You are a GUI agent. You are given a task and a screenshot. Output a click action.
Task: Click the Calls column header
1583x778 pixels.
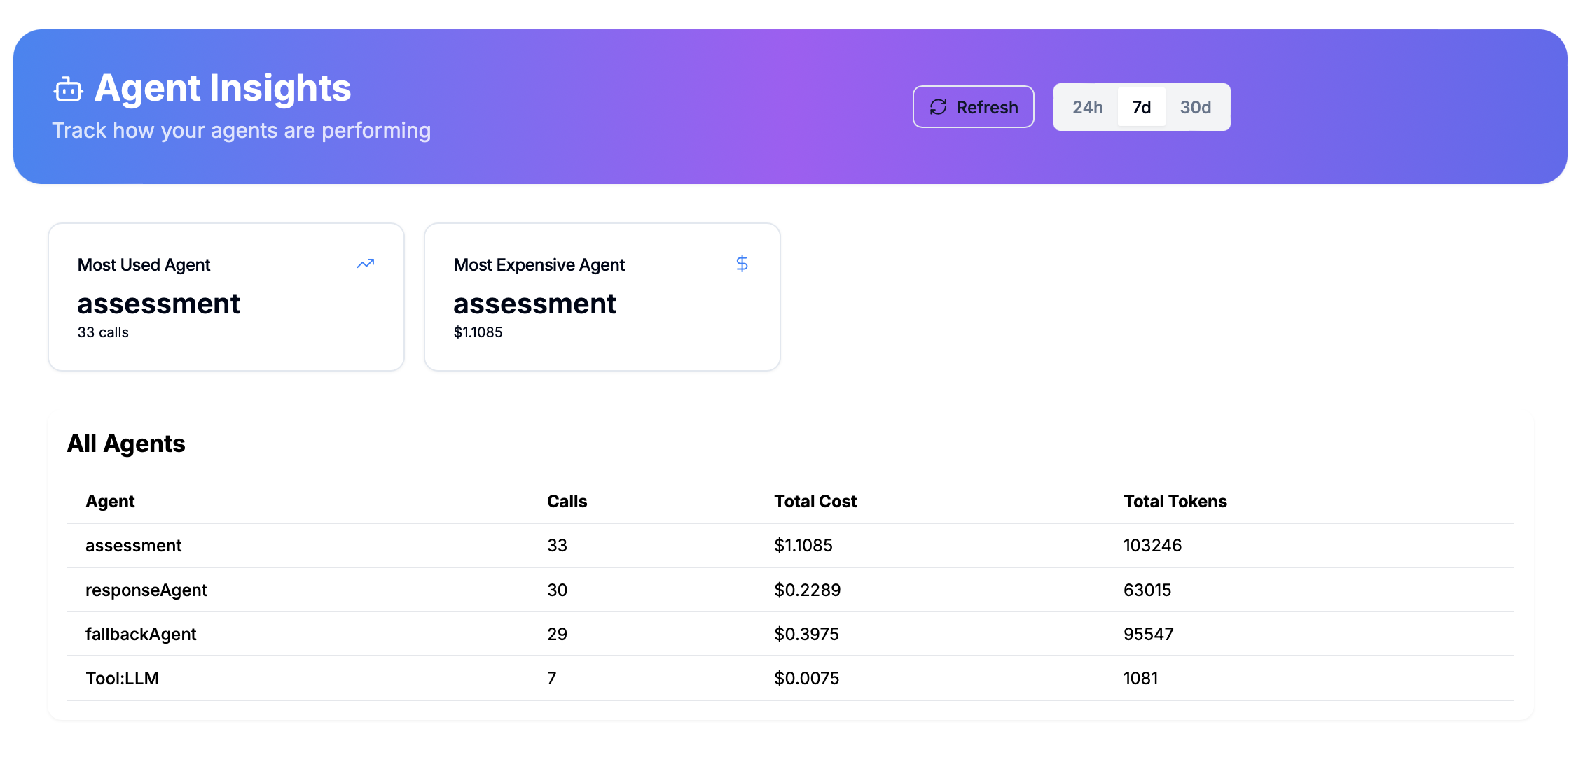tap(567, 501)
